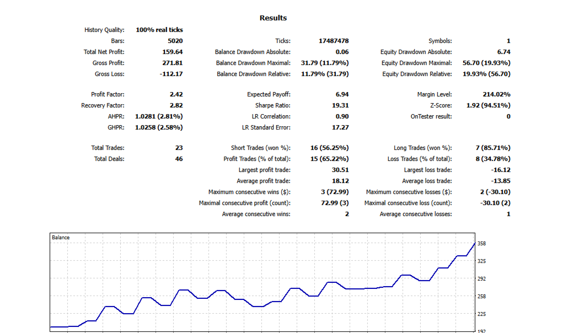
Task: Click the 225 axis label on chart
Action: (x=481, y=314)
